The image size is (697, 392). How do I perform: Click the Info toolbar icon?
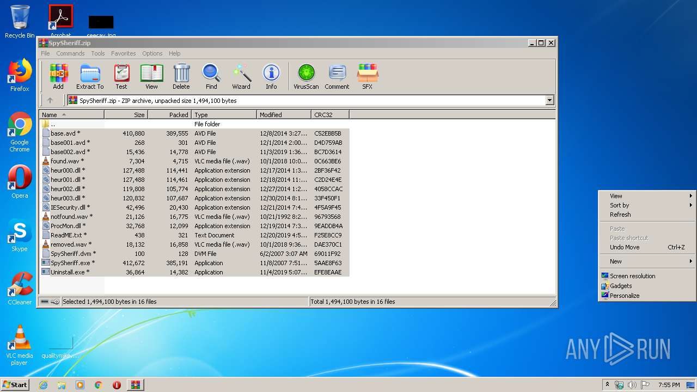271,77
